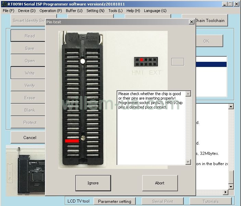
Task: Click the Erase button
Action: click(28, 98)
